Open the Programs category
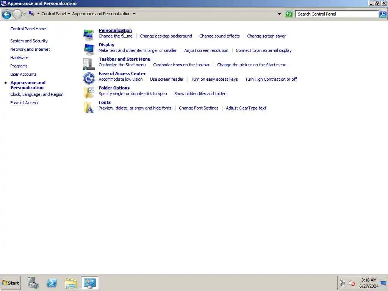 tap(19, 66)
